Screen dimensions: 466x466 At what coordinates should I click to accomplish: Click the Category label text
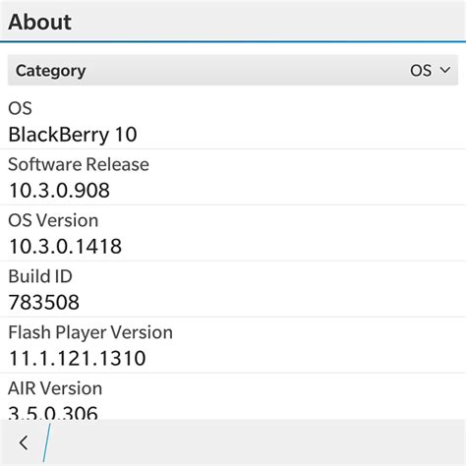point(51,71)
